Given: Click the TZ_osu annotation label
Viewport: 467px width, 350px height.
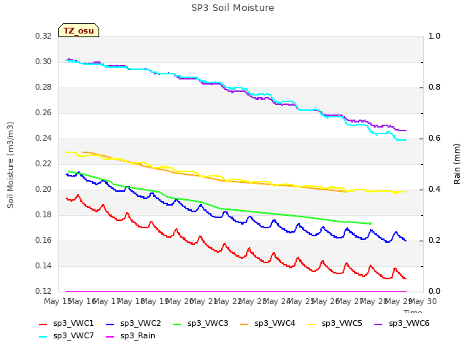Looking at the screenshot, I should tap(79, 31).
